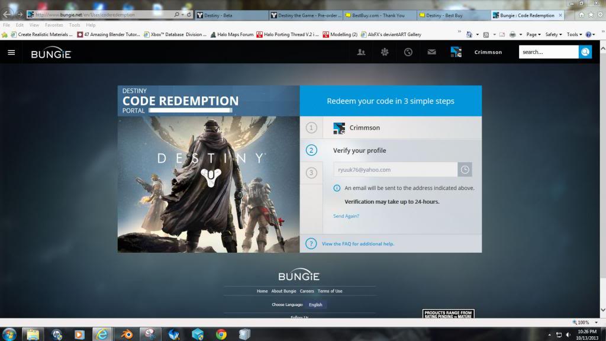Open Windows Explorer folder taskbar icon
The height and width of the screenshot is (341, 606).
(33, 334)
